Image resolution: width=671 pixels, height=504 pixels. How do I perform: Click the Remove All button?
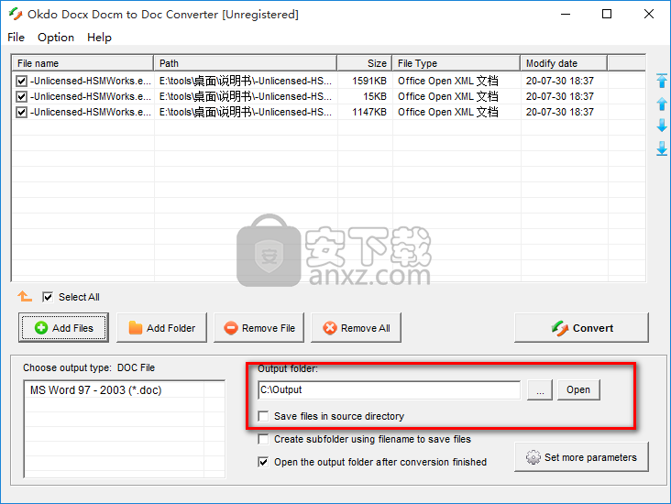pyautogui.click(x=356, y=328)
